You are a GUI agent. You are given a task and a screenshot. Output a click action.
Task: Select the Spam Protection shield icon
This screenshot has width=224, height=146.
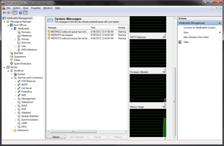click(x=12, y=63)
